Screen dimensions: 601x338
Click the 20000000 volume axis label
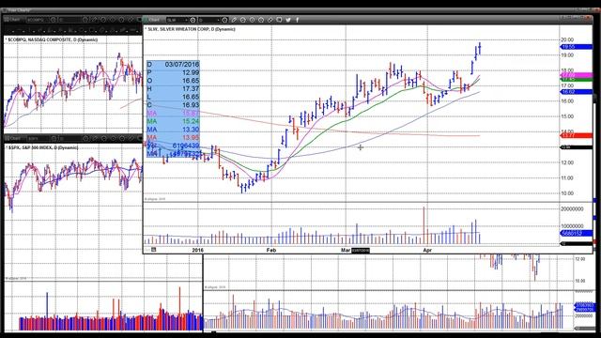point(572,208)
